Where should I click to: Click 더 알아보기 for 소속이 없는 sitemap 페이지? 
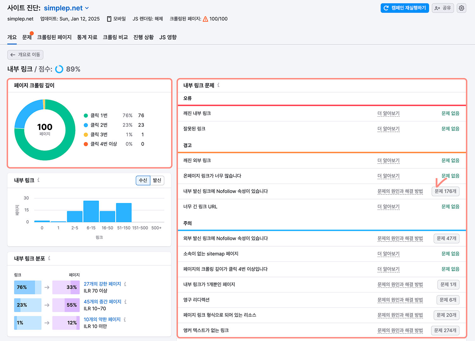point(388,254)
